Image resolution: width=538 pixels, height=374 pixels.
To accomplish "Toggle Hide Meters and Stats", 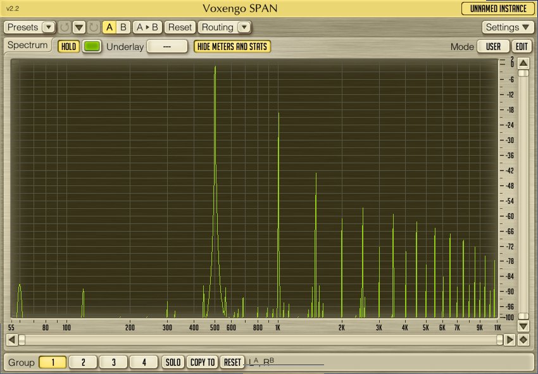I will click(232, 46).
